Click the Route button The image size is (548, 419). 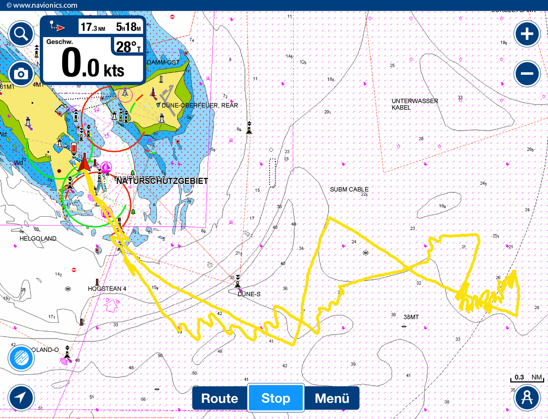pyautogui.click(x=220, y=398)
